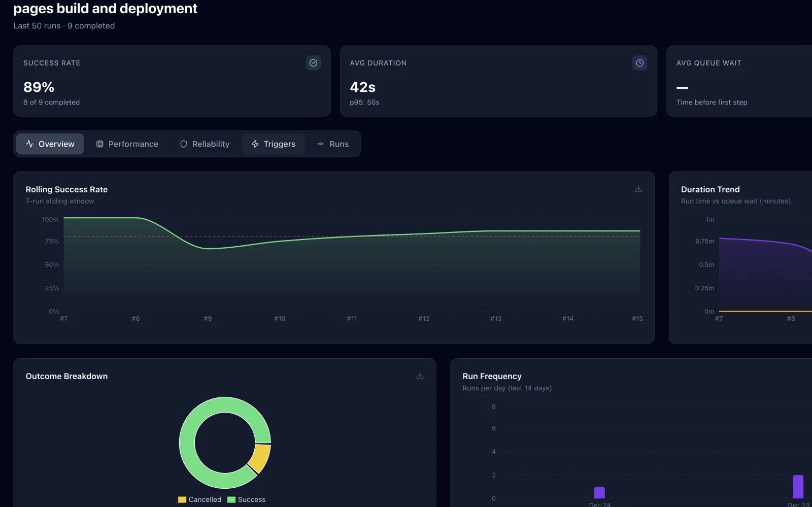Screen dimensions: 812x507
Task: Click the clock icon on Avg Duration card
Action: click(639, 63)
